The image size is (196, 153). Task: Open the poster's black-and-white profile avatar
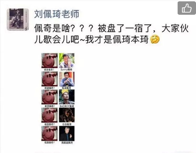18,19
